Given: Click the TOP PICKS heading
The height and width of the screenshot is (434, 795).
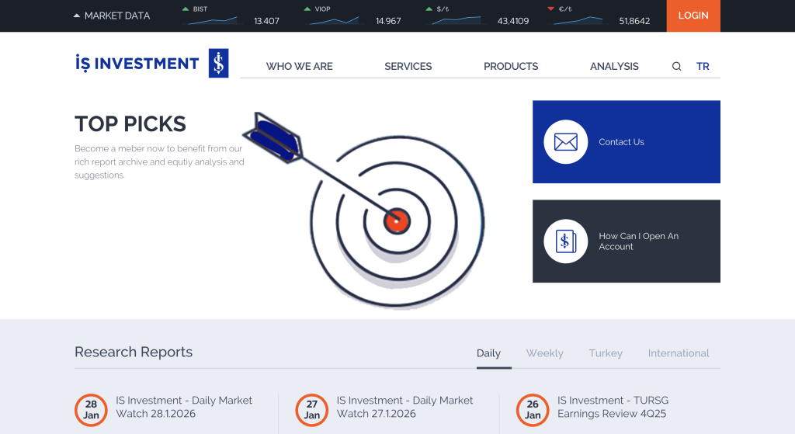Looking at the screenshot, I should point(130,123).
